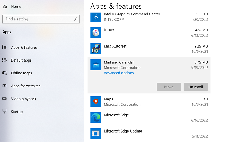Open the Offline maps section
Image resolution: width=245 pixels, height=142 pixels.
click(x=21, y=73)
